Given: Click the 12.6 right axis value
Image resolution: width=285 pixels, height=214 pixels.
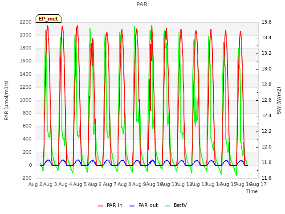Looking at the screenshot, I should pyautogui.click(x=266, y=100).
